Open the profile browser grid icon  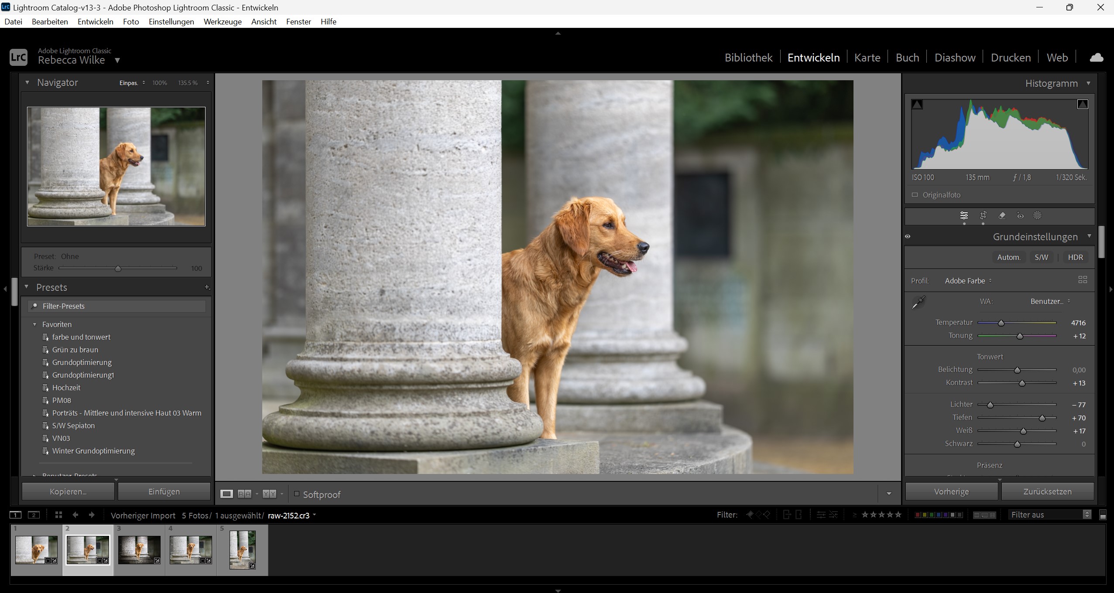[x=1083, y=280]
